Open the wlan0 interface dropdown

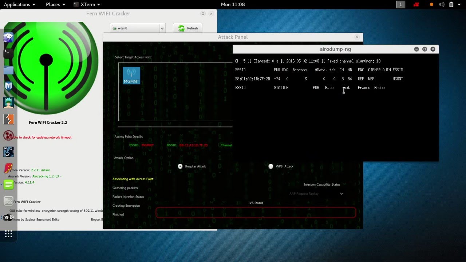pyautogui.click(x=138, y=28)
